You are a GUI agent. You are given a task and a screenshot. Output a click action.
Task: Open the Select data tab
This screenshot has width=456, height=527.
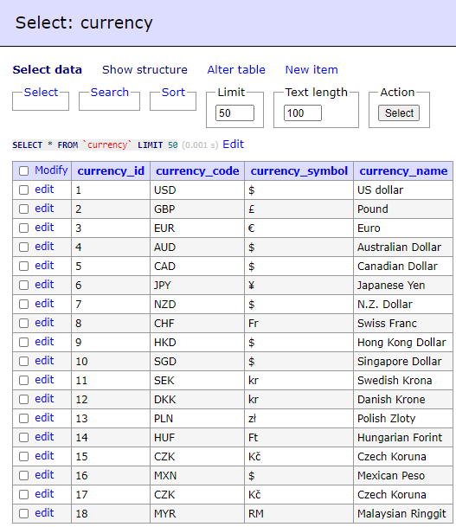coord(48,69)
